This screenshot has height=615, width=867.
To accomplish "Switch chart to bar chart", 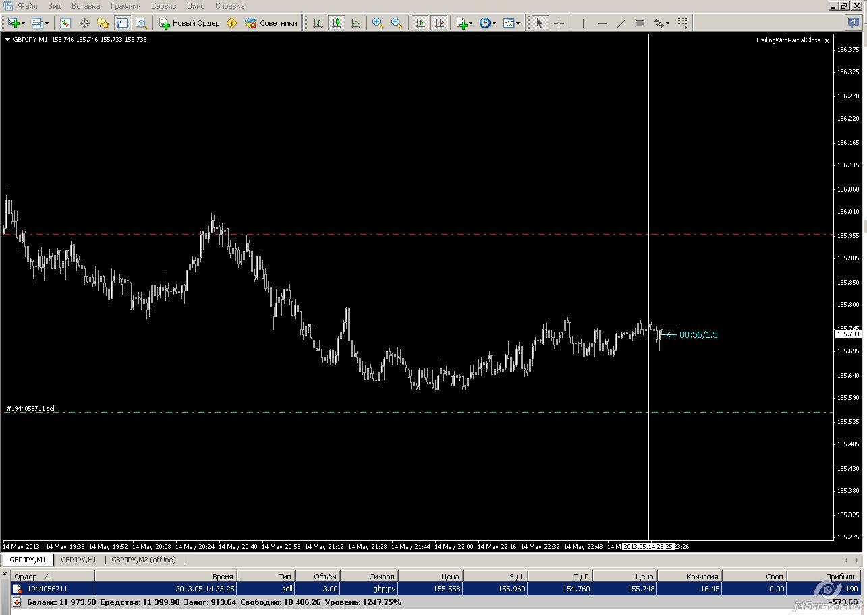I will [318, 23].
